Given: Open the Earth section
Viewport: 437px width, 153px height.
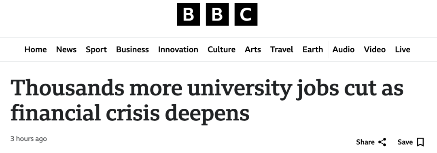Looking at the screenshot, I should click(x=313, y=50).
